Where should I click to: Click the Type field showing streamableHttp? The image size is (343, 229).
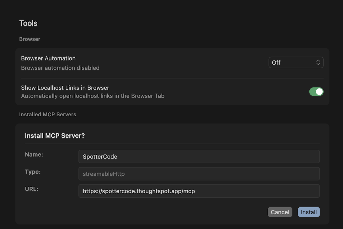199,173
